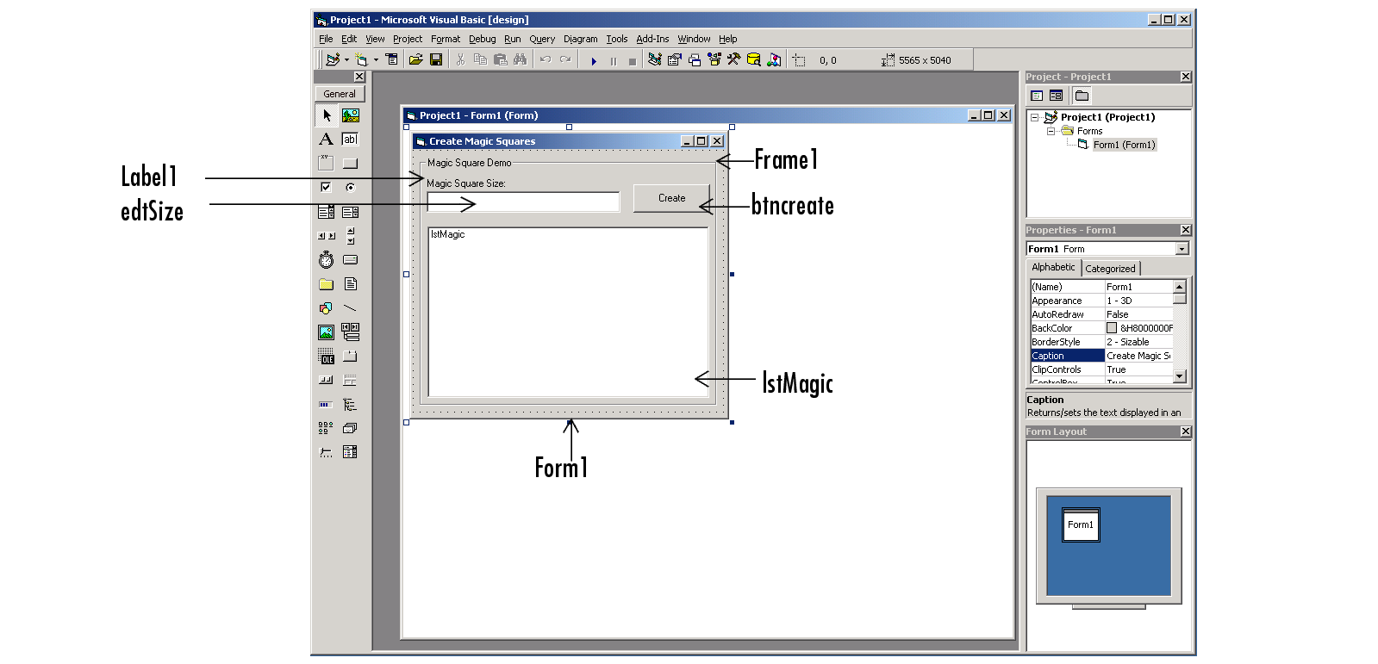Open the File menu
The image size is (1378, 664).
(x=326, y=39)
